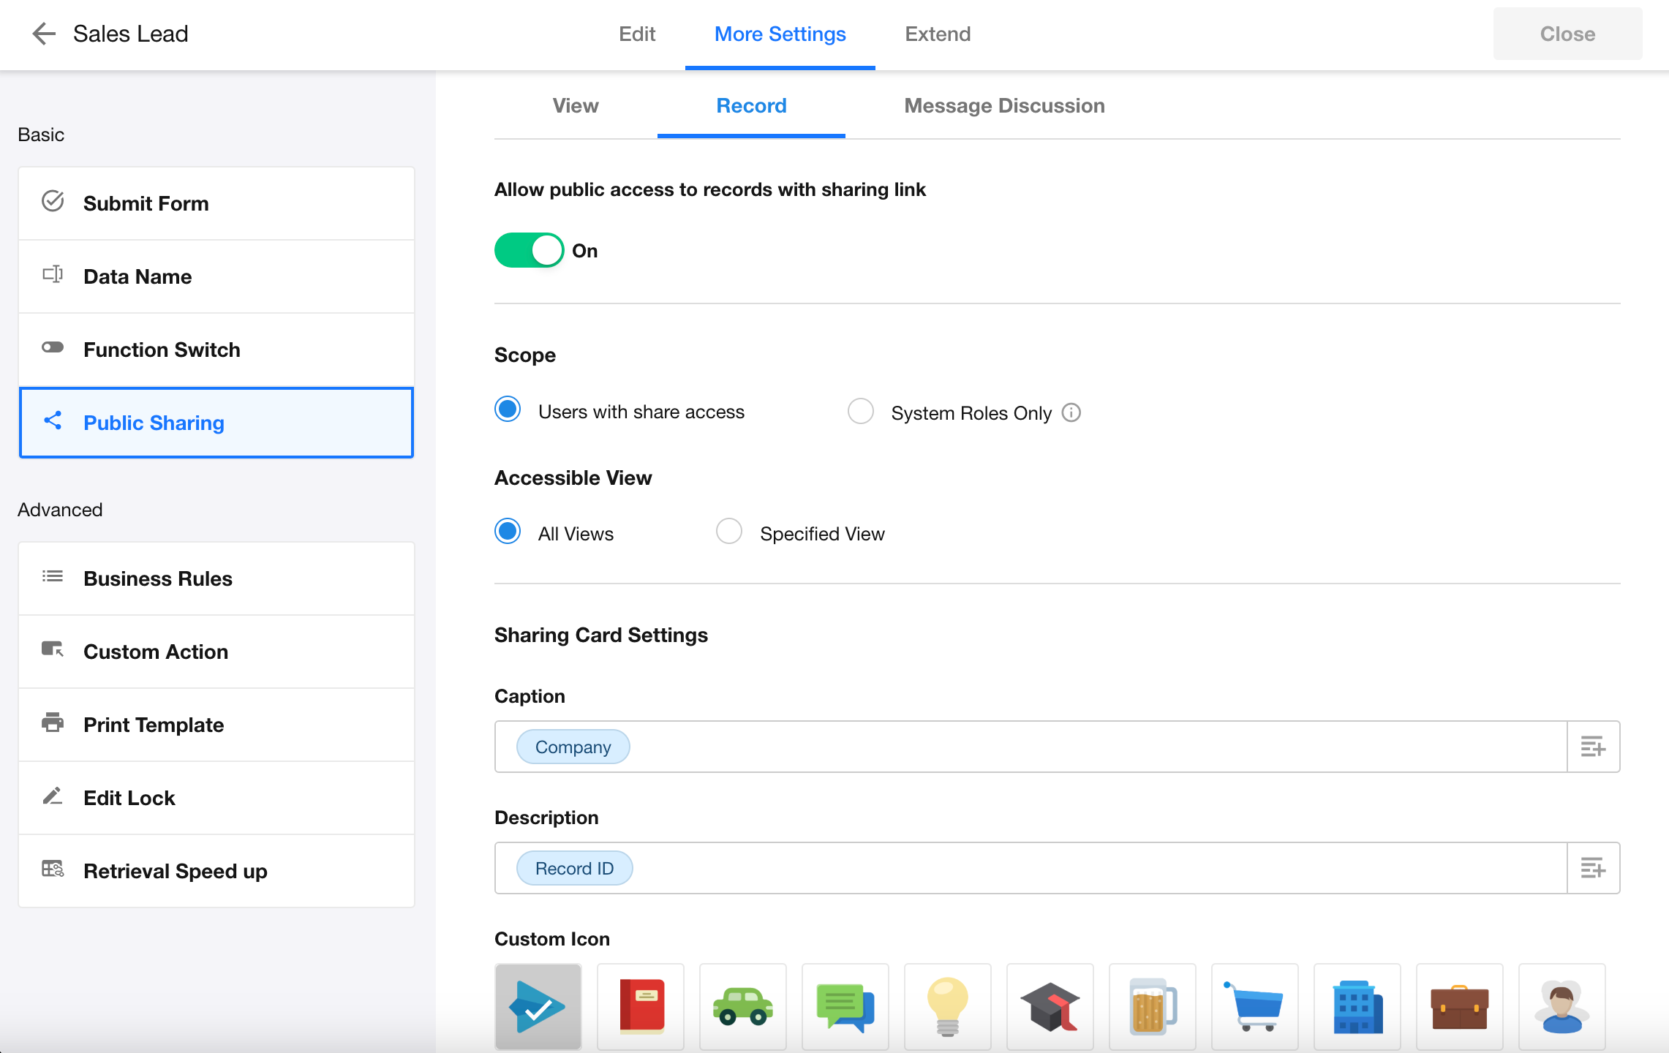Open the Extend tab
Screen dimensions: 1669x1053
tap(938, 34)
